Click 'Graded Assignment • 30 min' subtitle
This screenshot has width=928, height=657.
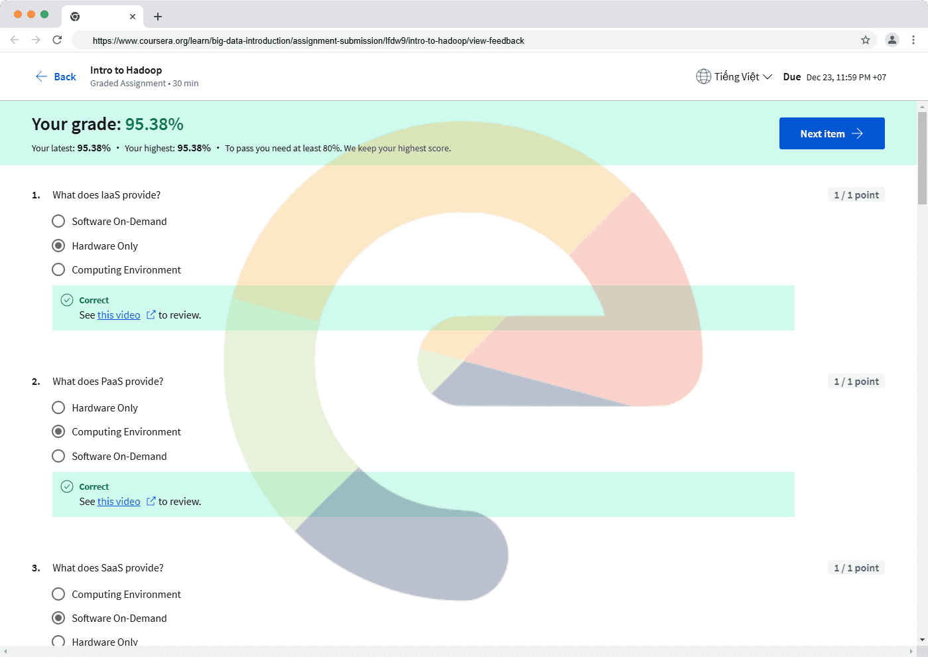pyautogui.click(x=145, y=84)
